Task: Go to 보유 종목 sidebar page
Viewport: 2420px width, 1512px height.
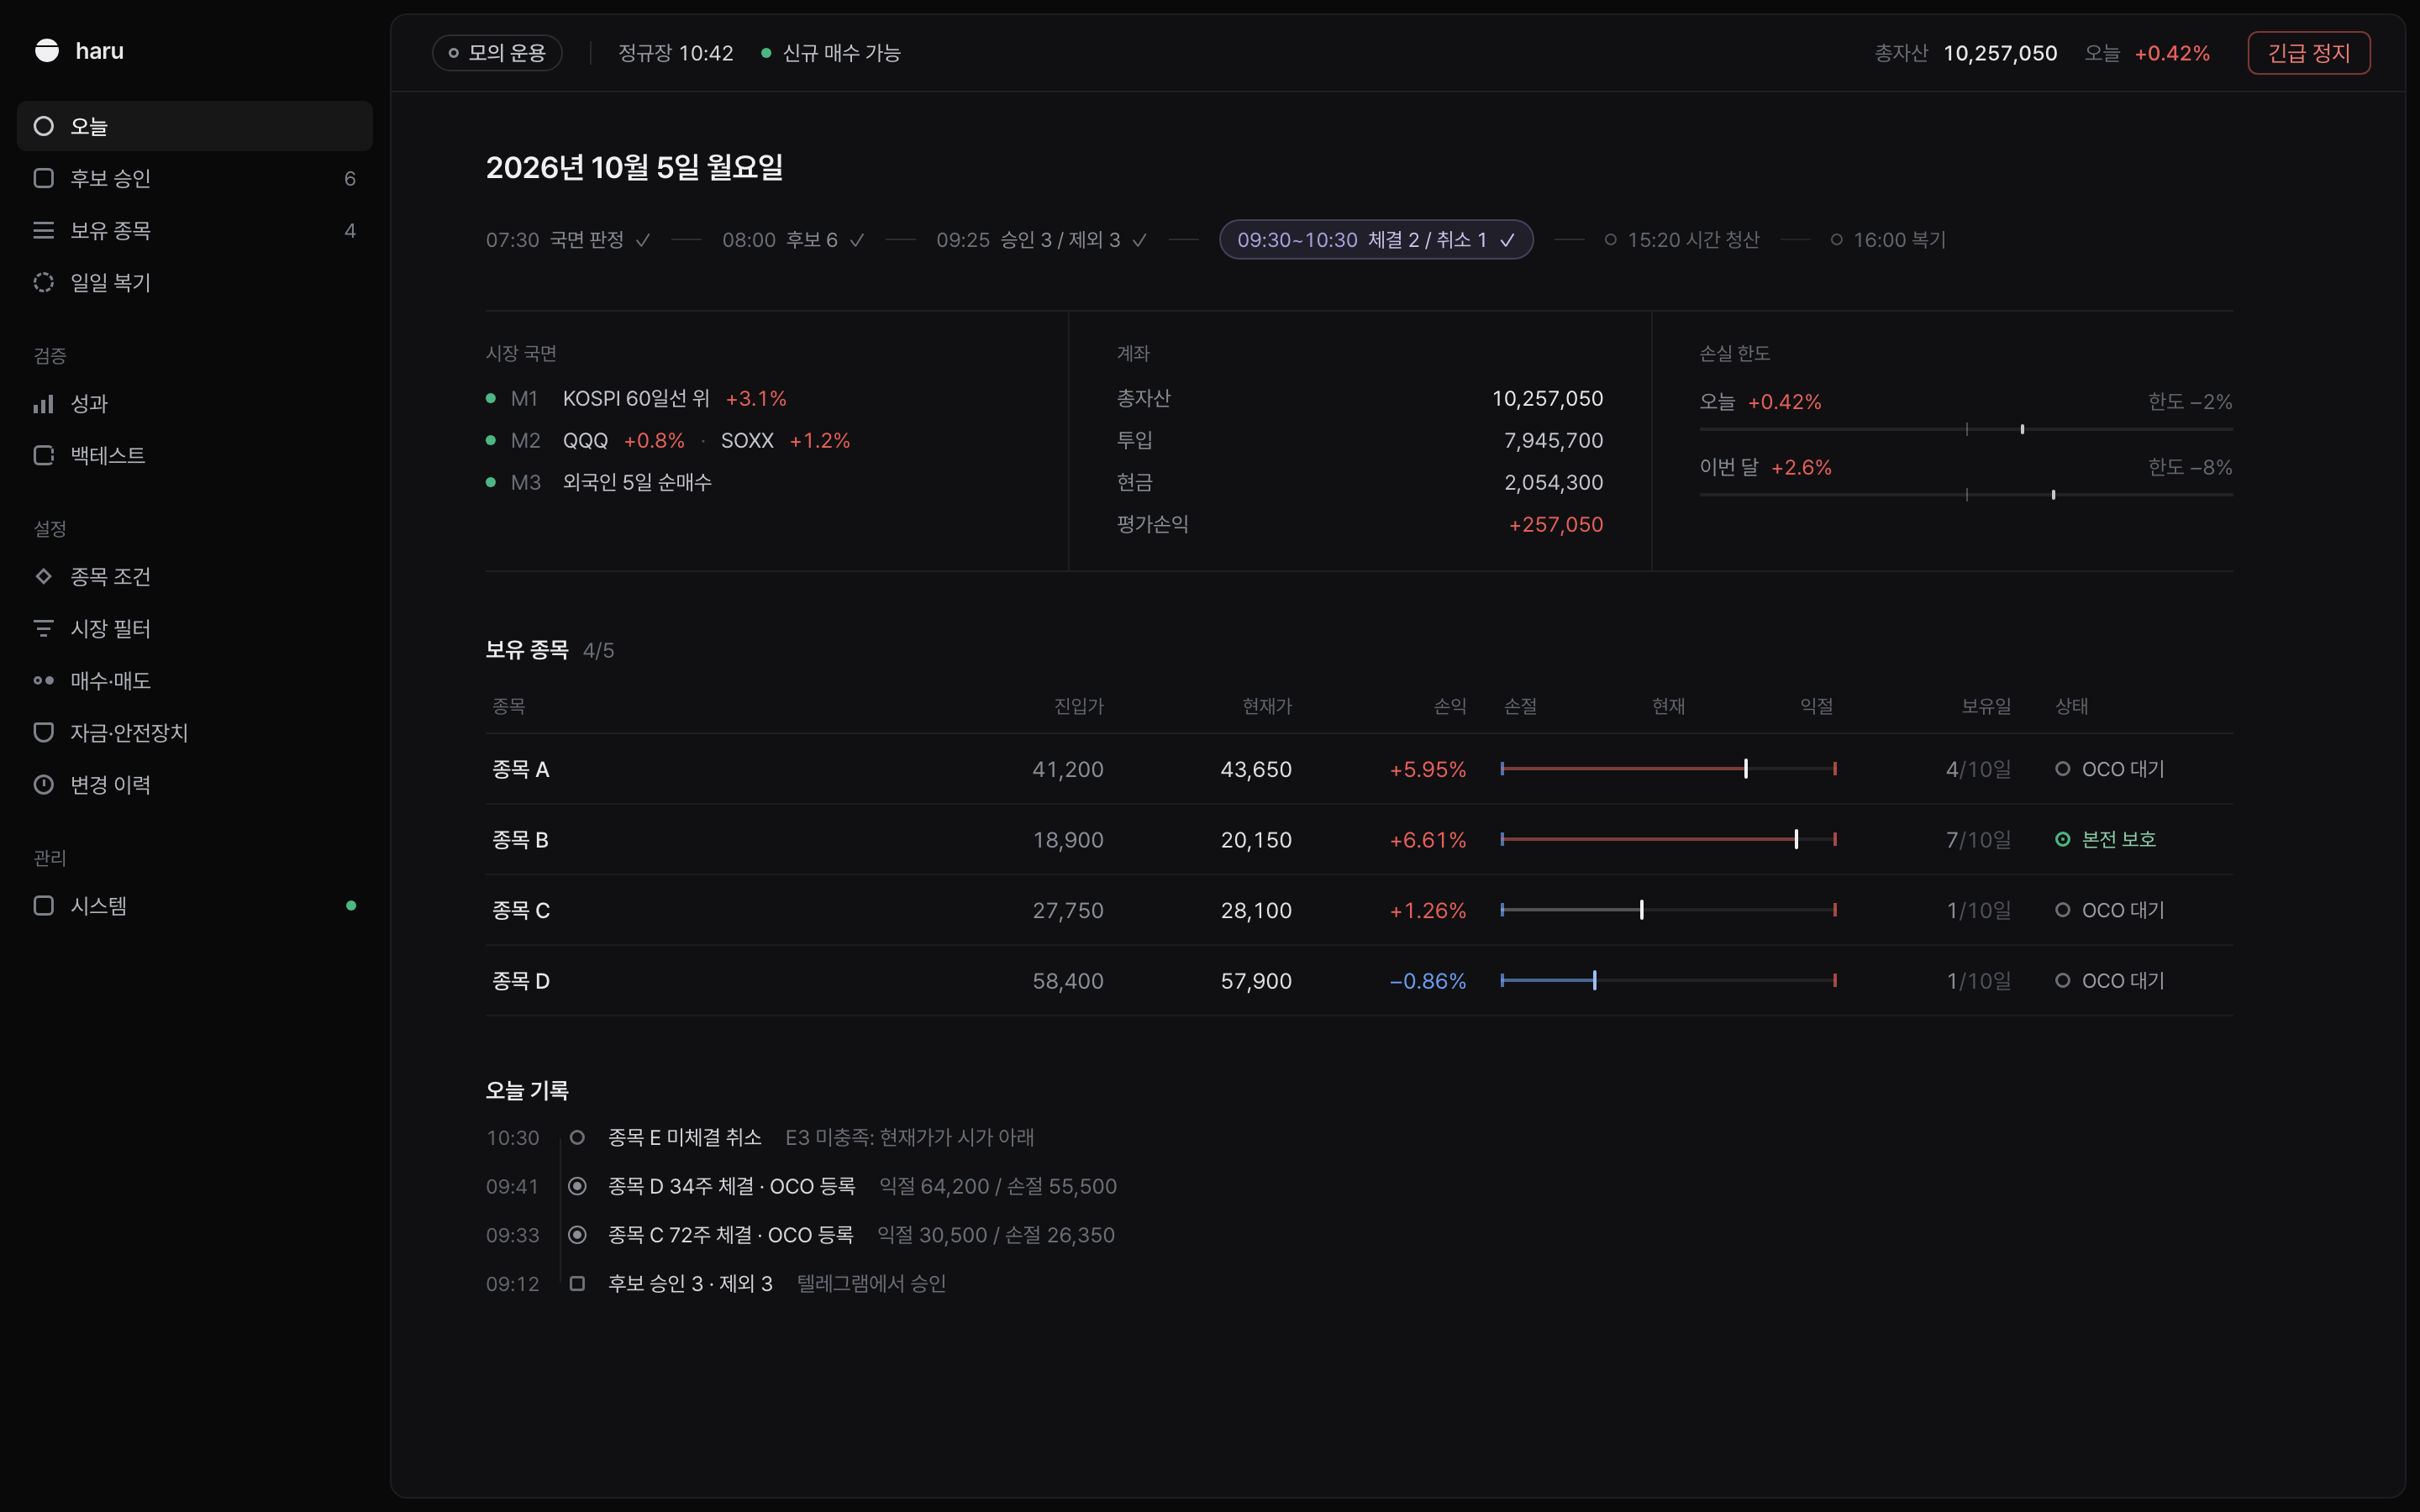Action: (x=195, y=230)
